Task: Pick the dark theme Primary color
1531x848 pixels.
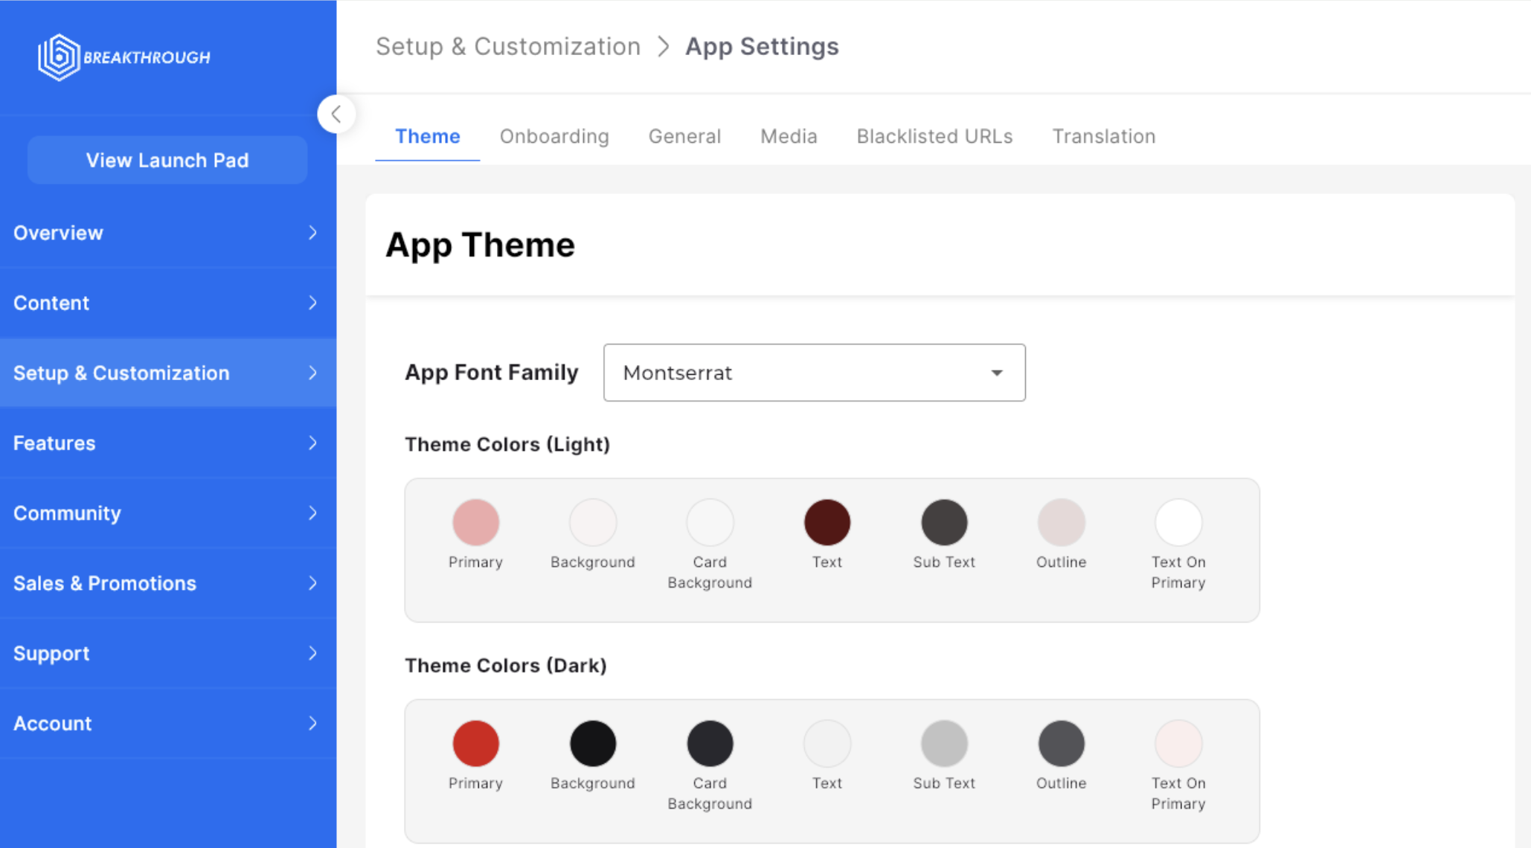Action: pos(475,743)
